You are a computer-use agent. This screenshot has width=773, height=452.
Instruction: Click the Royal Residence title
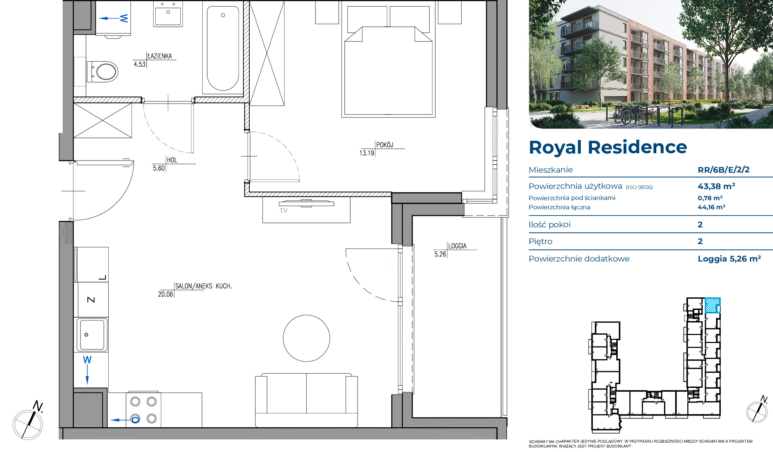pyautogui.click(x=608, y=147)
